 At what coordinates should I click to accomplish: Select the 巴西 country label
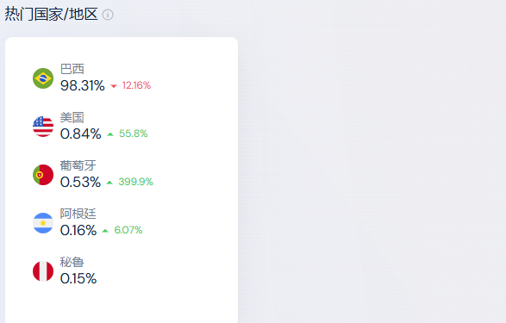tap(72, 69)
